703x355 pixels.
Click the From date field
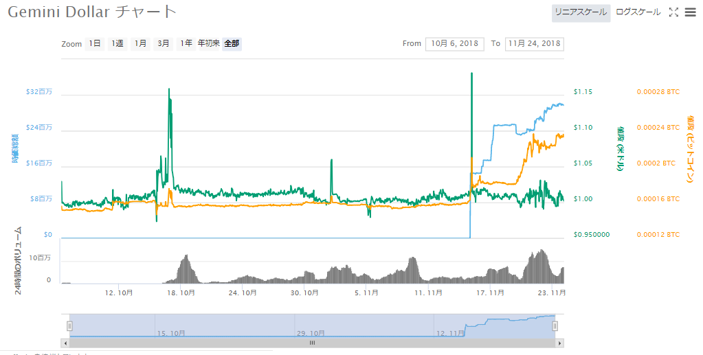pos(455,44)
